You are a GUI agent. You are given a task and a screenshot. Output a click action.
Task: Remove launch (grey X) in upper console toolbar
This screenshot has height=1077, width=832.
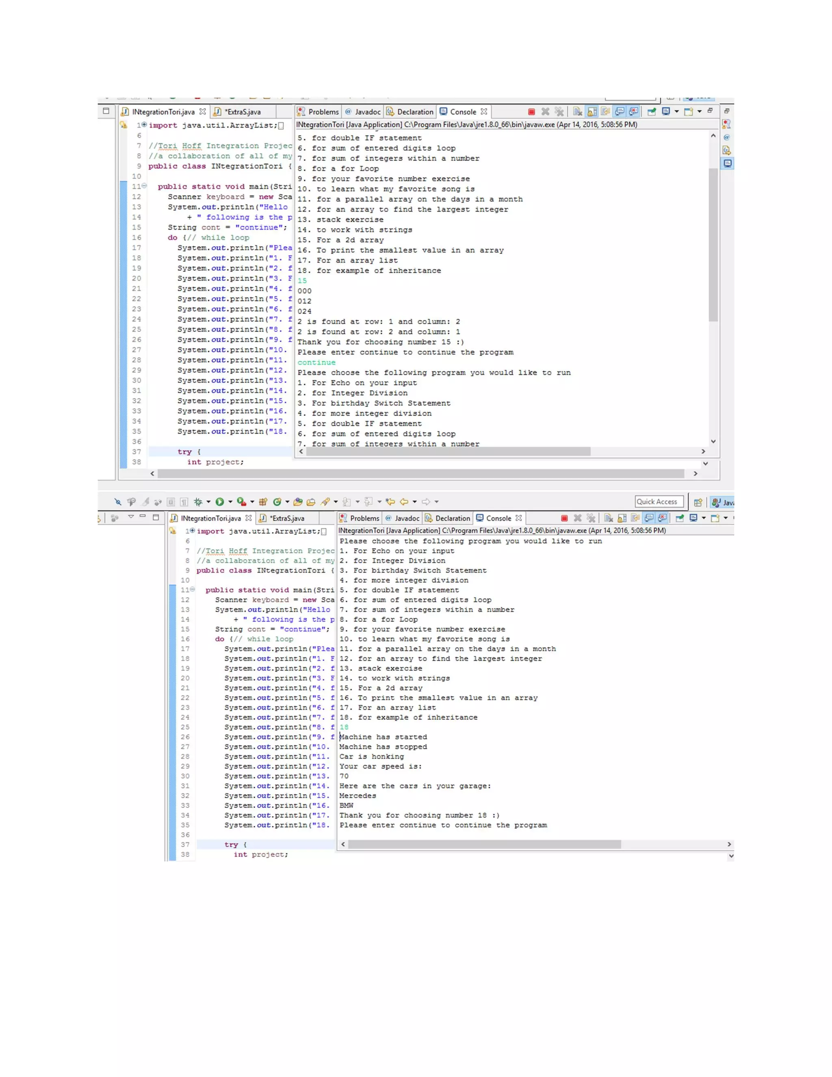[545, 112]
